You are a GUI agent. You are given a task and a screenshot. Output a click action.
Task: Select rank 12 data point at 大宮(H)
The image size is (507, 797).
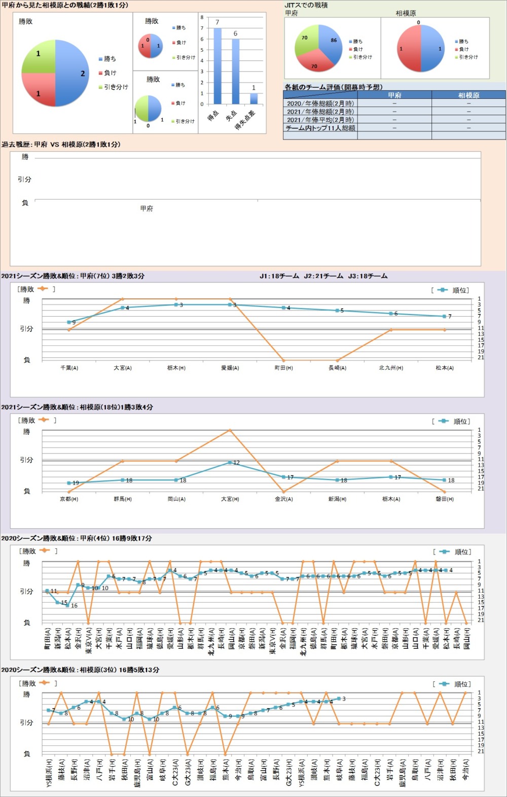pos(230,463)
